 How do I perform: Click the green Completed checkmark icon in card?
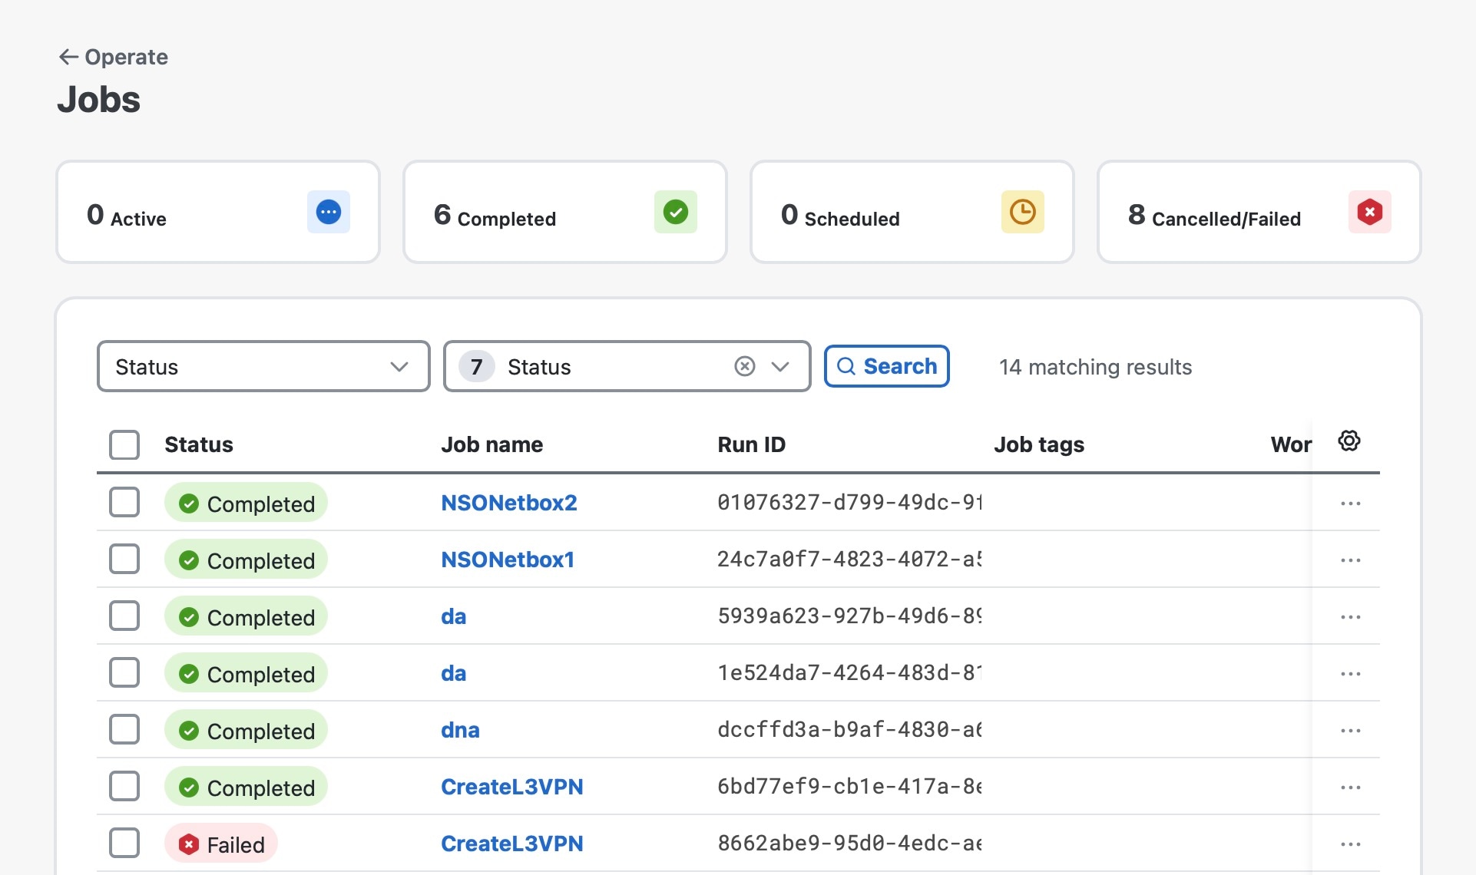pos(676,212)
